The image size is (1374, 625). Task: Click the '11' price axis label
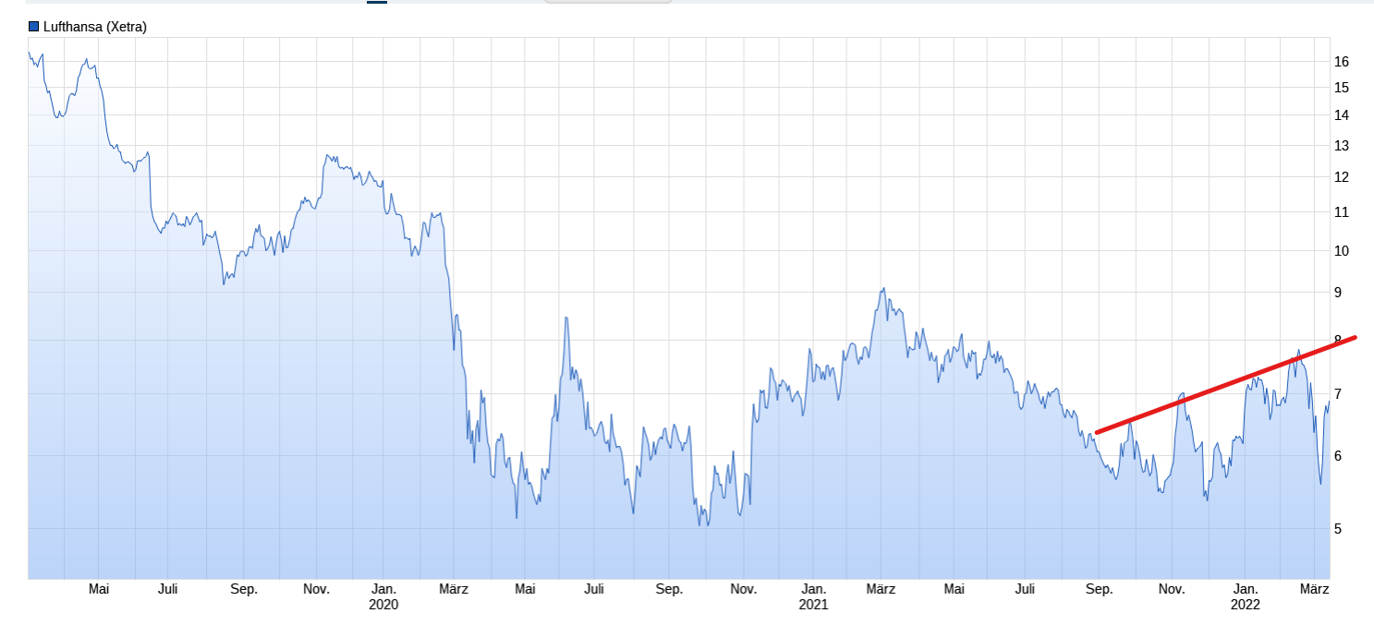click(x=1342, y=212)
